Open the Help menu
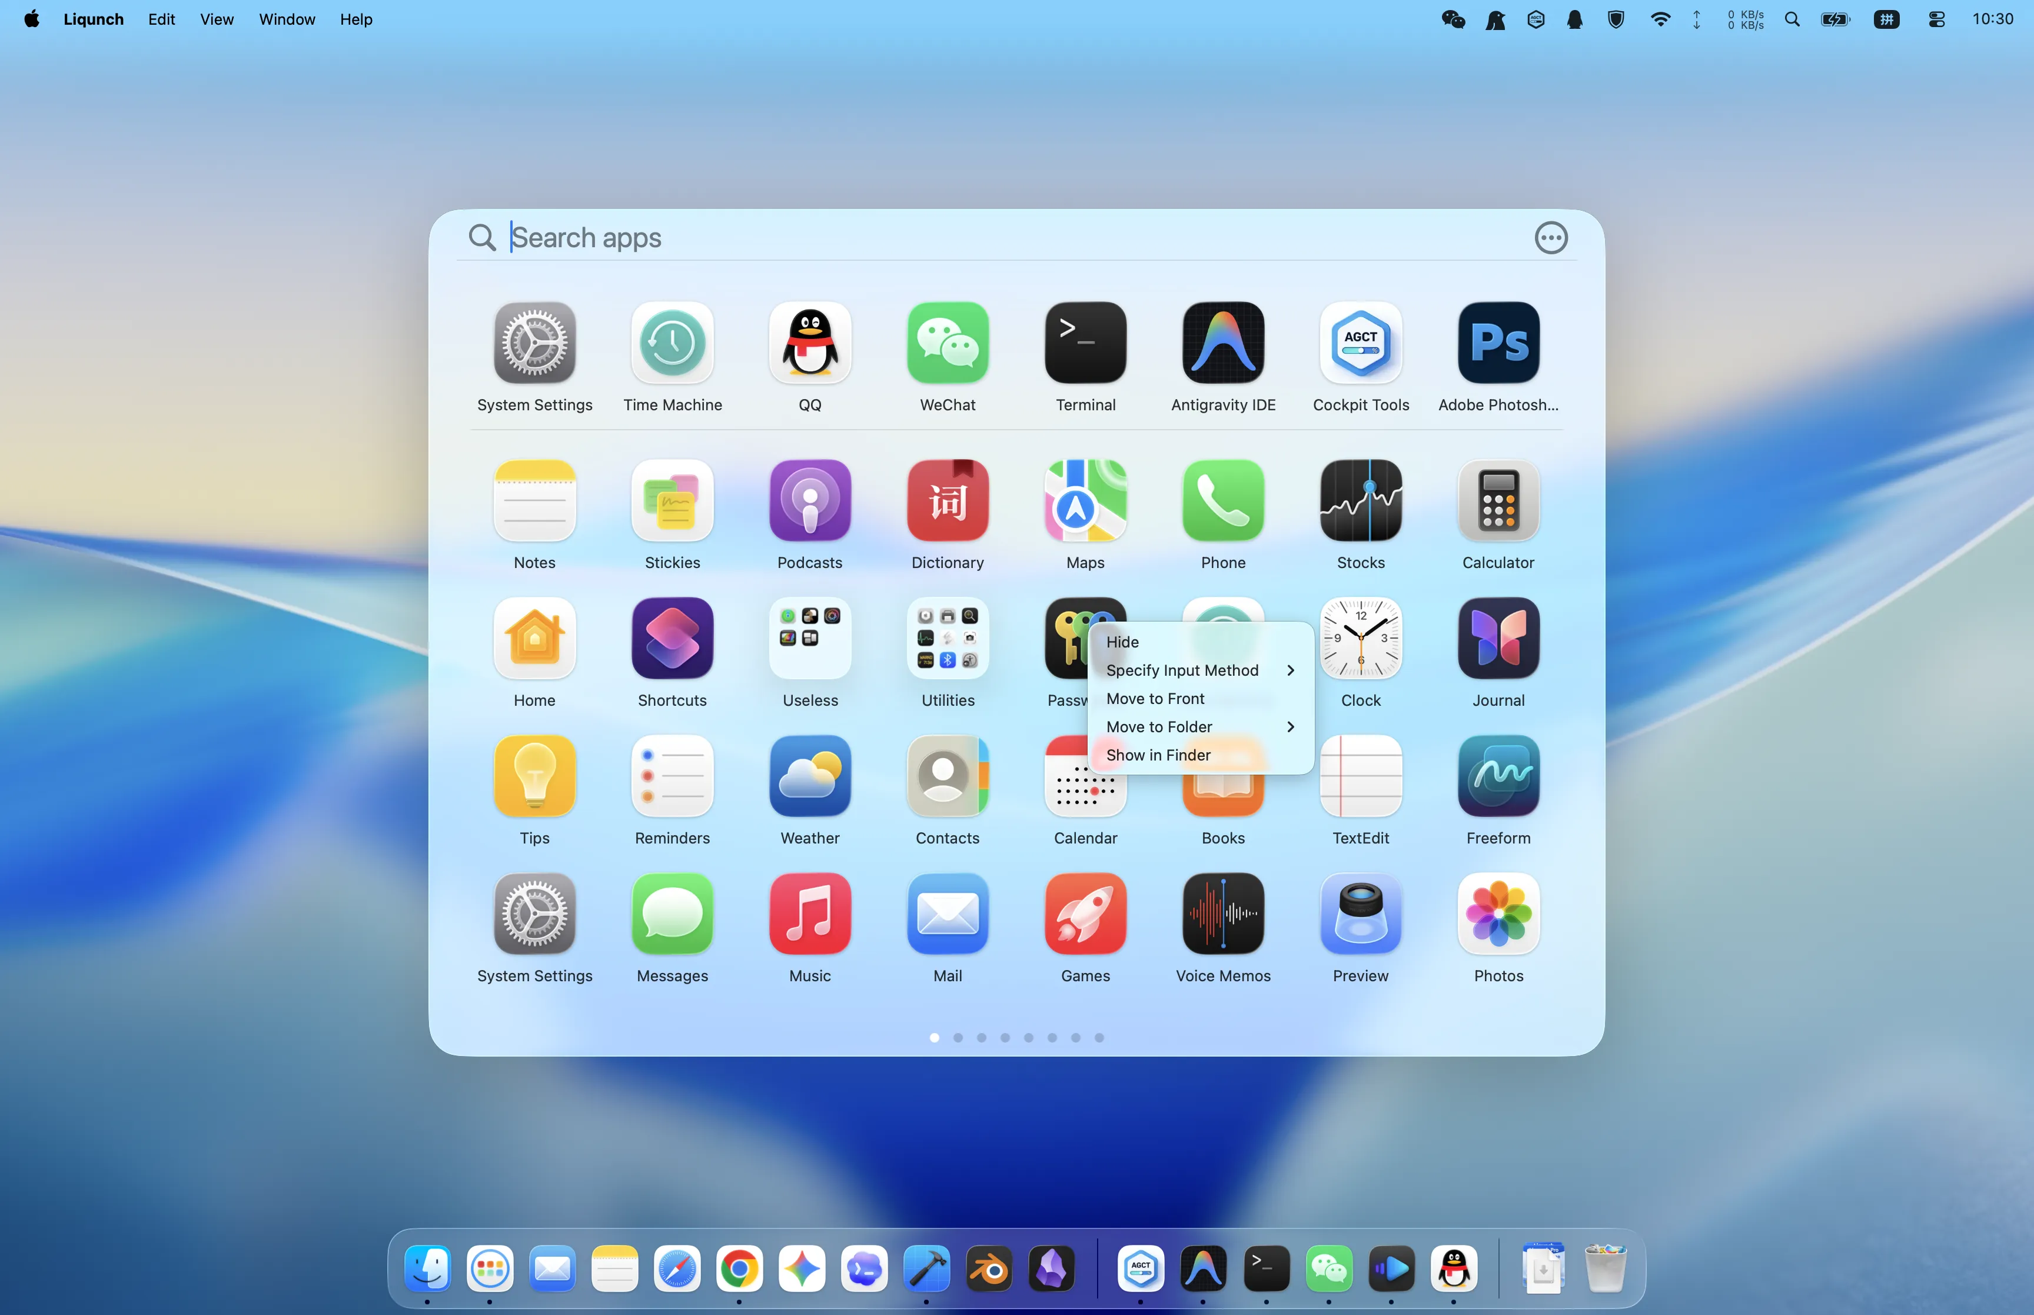The width and height of the screenshot is (2034, 1315). tap(356, 19)
